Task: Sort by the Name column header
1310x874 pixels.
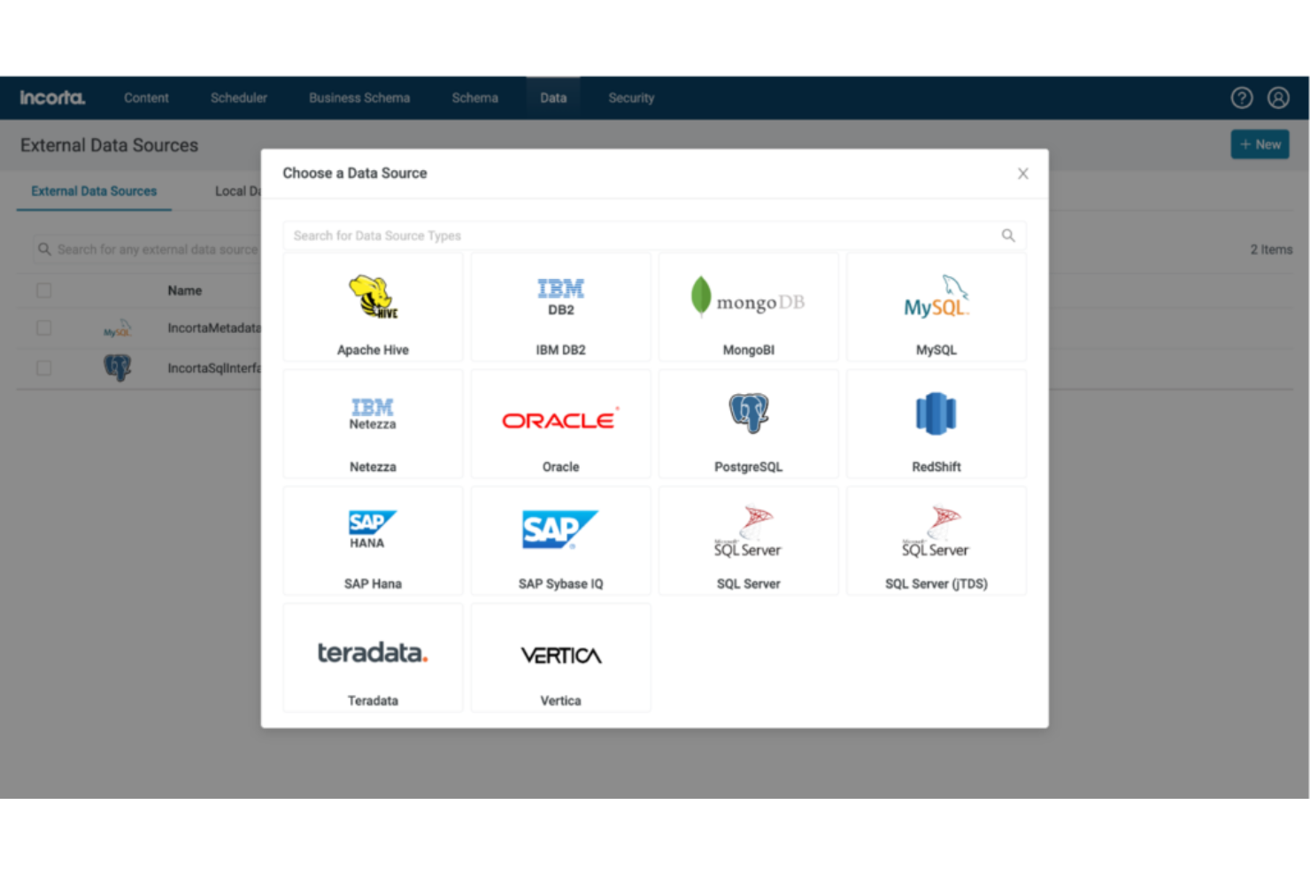Action: tap(185, 290)
